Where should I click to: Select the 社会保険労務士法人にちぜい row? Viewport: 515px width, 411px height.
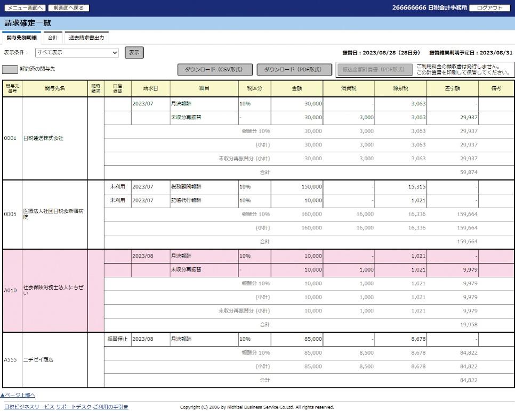point(55,291)
